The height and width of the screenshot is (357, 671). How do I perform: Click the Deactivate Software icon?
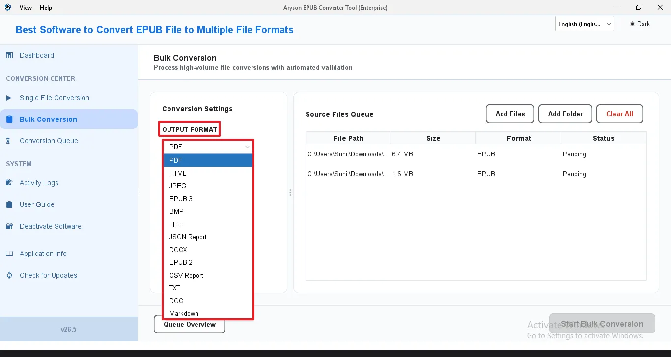pyautogui.click(x=9, y=226)
